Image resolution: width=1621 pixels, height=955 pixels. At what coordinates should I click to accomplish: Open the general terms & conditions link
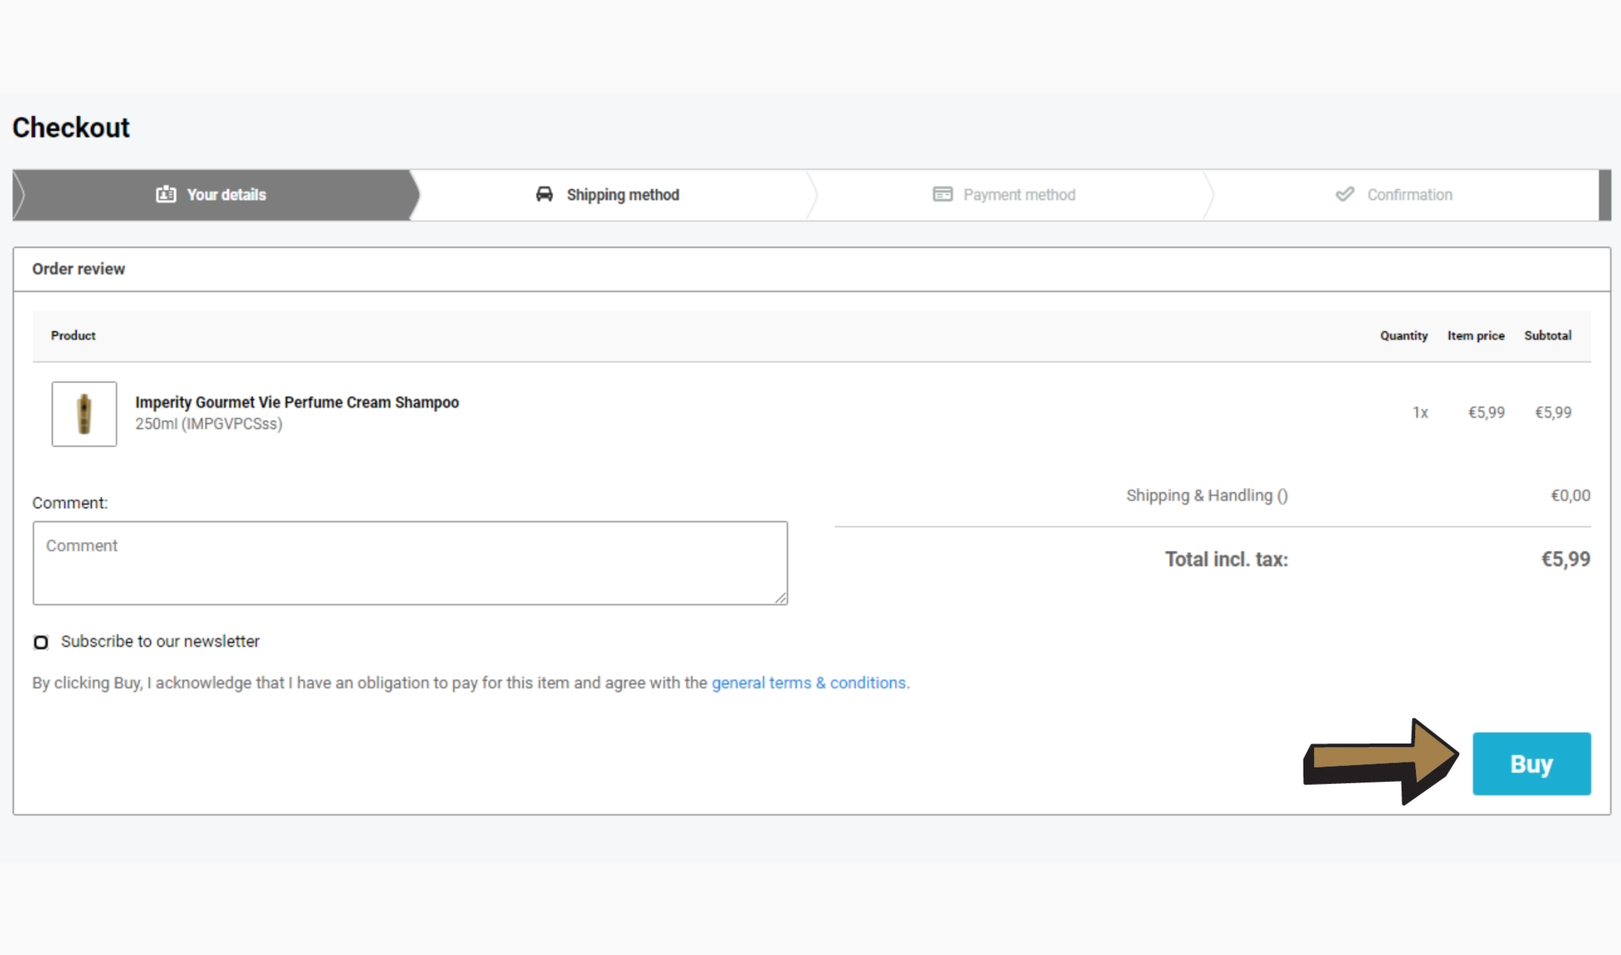809,683
